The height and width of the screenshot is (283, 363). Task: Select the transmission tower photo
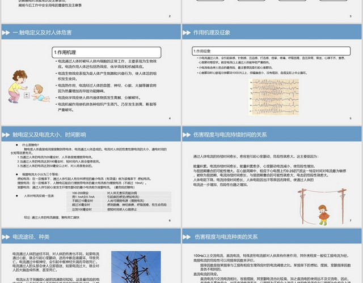136,267
